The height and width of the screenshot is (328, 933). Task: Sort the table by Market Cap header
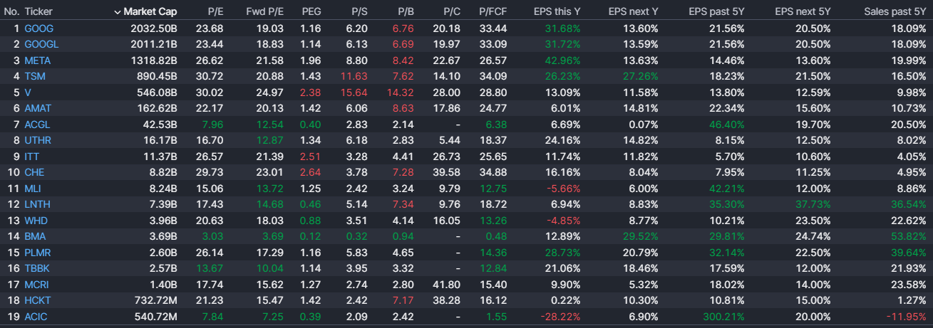tap(150, 12)
